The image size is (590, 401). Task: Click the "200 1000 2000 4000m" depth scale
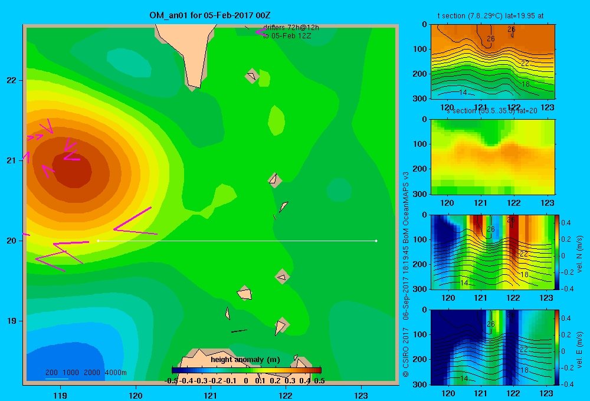86,373
